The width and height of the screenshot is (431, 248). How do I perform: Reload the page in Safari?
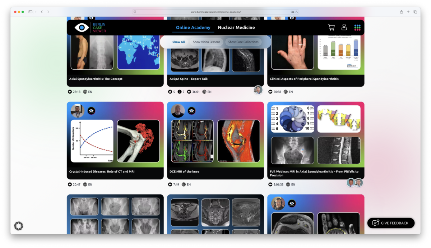click(x=297, y=12)
